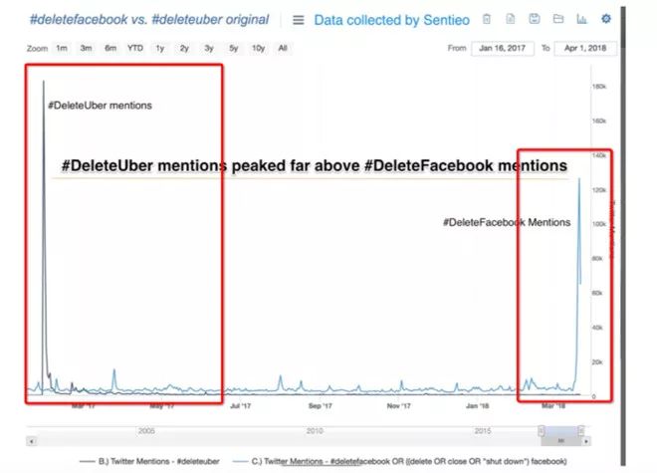Set zoom range to 1m

point(62,48)
